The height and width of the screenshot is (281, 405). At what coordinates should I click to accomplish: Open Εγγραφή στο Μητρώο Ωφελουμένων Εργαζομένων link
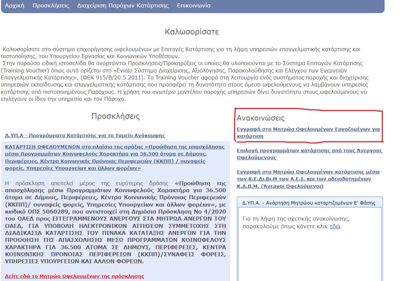tap(308, 132)
